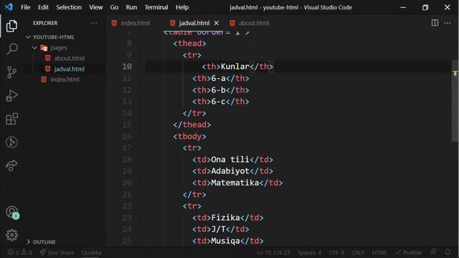Click the VS Code logo icon
This screenshot has width=459, height=258.
click(9, 7)
